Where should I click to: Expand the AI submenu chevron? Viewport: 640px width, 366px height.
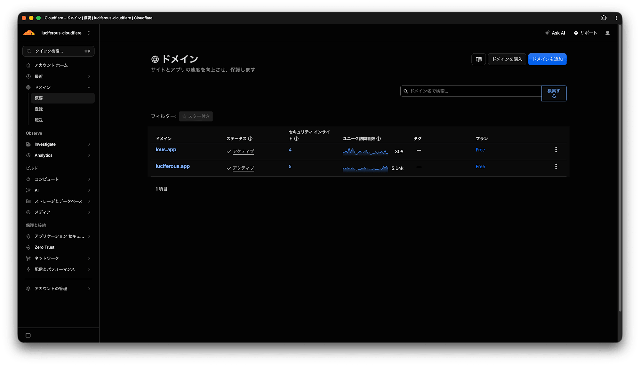(89, 190)
